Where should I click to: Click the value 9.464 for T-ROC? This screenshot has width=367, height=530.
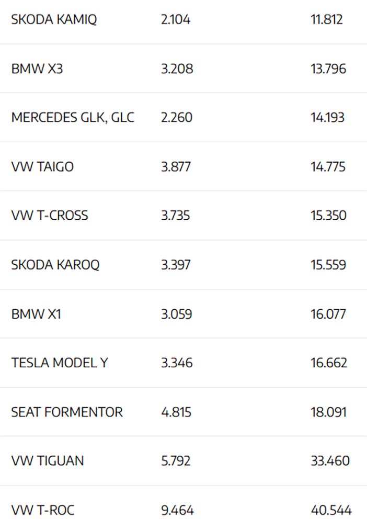177,510
